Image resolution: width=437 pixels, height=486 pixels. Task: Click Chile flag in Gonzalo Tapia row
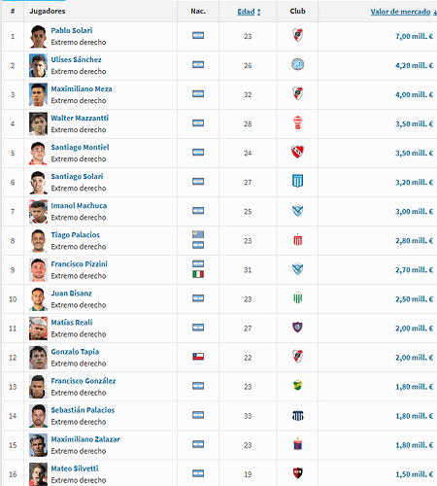coord(198,357)
